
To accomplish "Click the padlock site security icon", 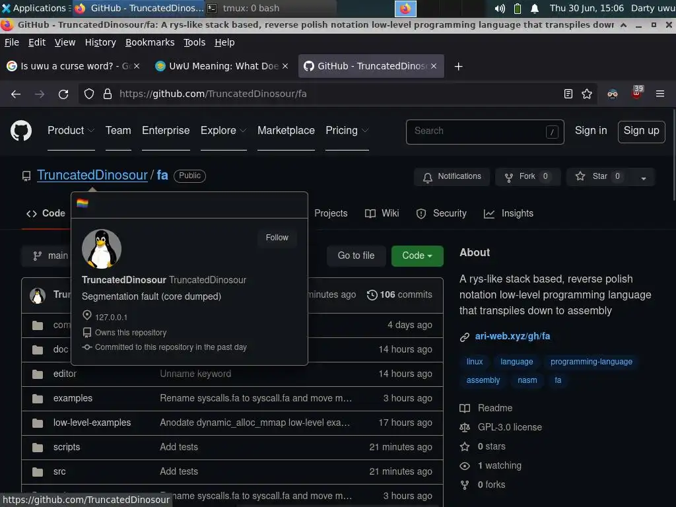I will (x=108, y=94).
